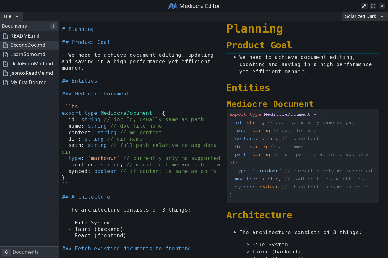This screenshot has height=258, width=388.
Task: Click the File menu chevron arrow
Action: (x=17, y=16)
